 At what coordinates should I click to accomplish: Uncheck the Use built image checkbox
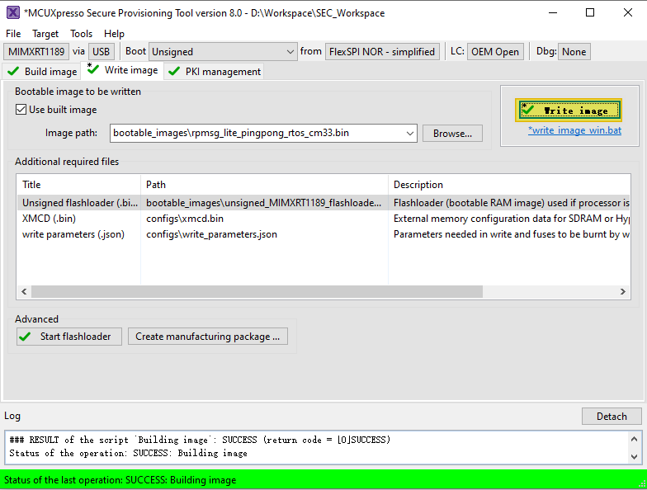click(x=21, y=110)
